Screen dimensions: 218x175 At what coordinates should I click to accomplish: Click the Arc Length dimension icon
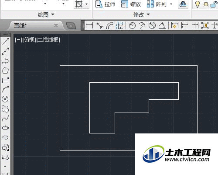tap(109, 25)
